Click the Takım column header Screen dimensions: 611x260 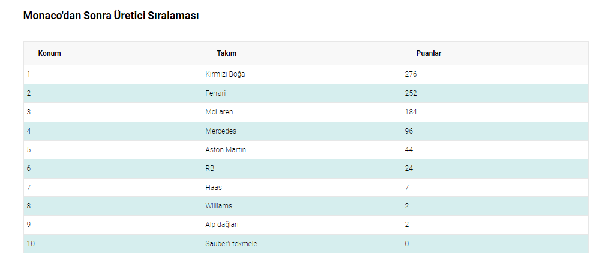tap(226, 53)
